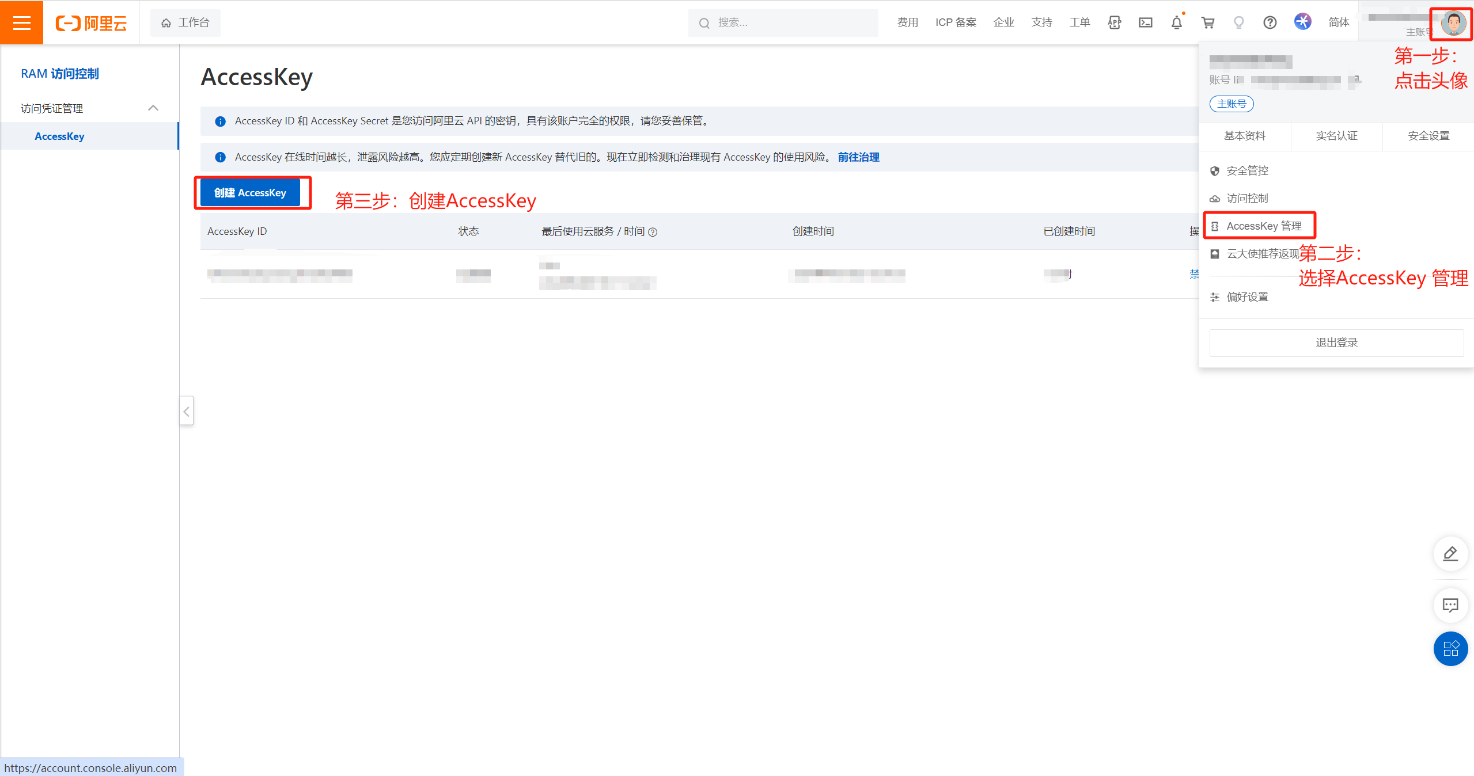Switch language via 简体
The image size is (1474, 776).
click(1339, 22)
